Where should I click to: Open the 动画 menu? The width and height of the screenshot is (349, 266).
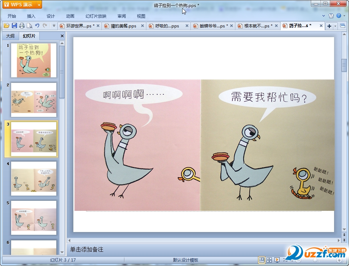[x=70, y=16]
